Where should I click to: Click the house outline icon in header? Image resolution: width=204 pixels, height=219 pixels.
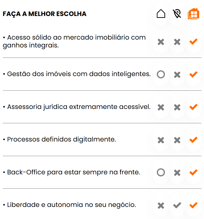click(x=161, y=14)
